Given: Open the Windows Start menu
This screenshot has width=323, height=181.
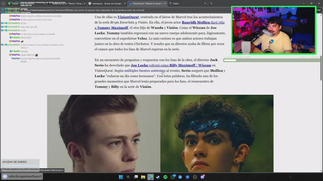Looking at the screenshot, I should pyautogui.click(x=121, y=177).
